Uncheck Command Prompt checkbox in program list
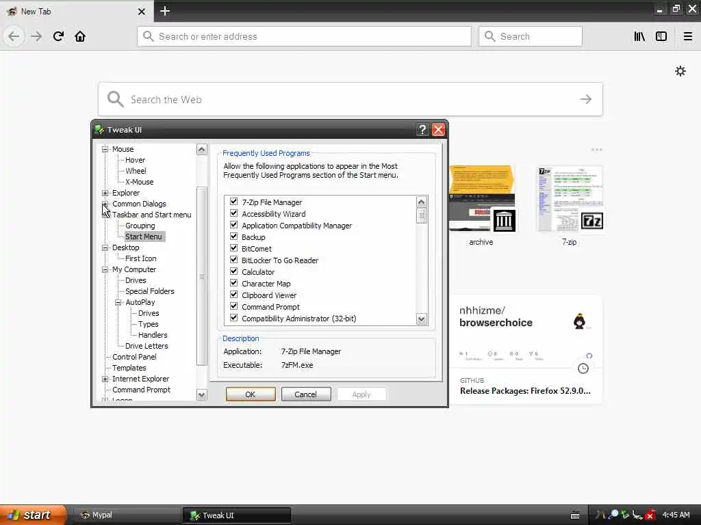Screen dimensions: 701x525 point(234,306)
